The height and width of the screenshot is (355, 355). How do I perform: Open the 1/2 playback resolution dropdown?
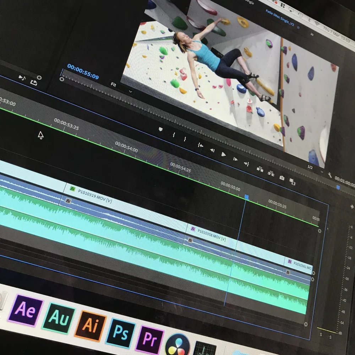[315, 169]
